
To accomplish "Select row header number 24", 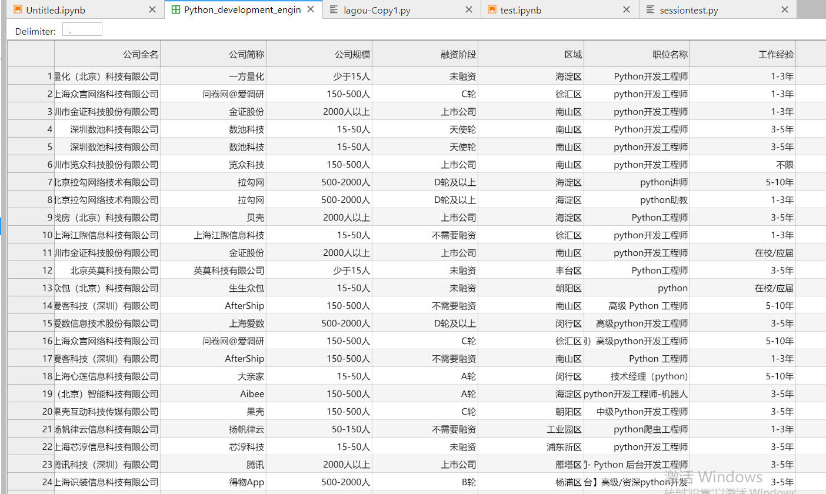I will coord(31,482).
